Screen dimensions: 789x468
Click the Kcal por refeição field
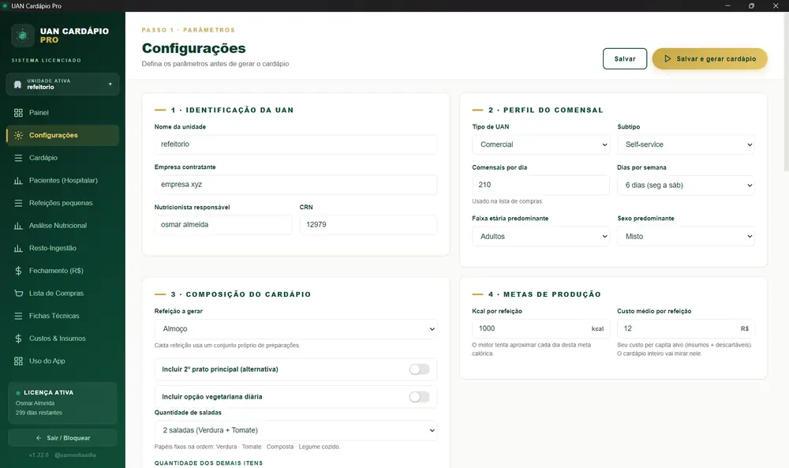541,328
